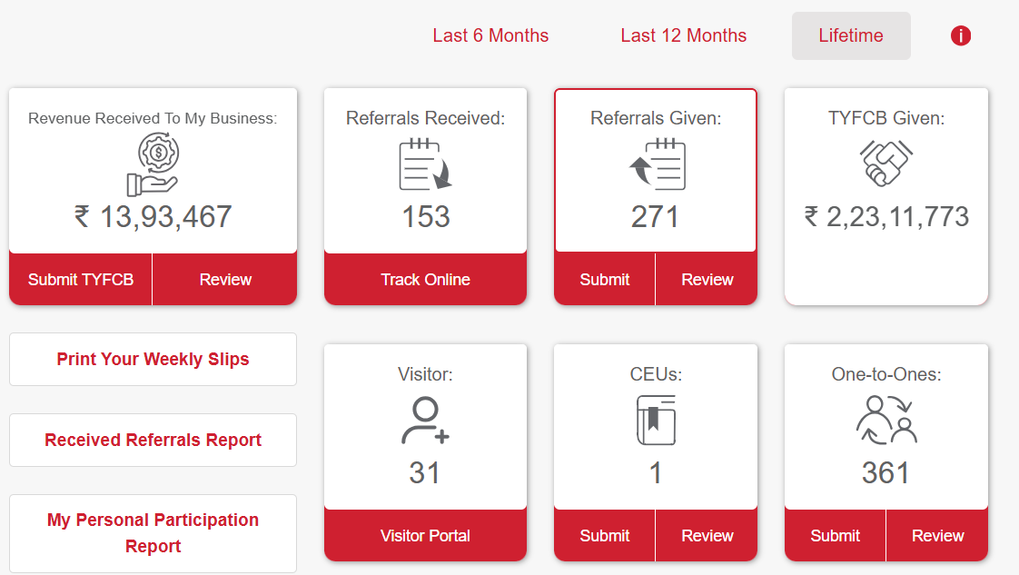Viewport: 1019px width, 575px height.
Task: Switch to the Last 12 Months view
Action: click(x=683, y=35)
